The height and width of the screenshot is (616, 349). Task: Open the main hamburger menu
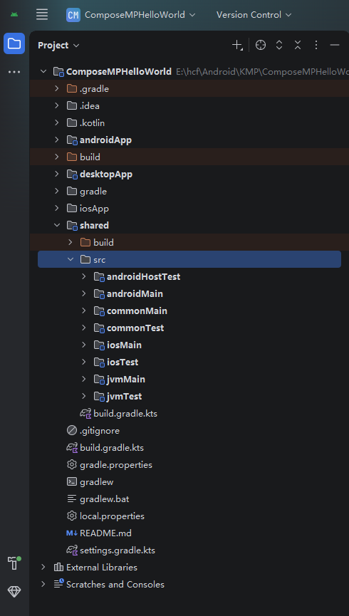tap(41, 14)
